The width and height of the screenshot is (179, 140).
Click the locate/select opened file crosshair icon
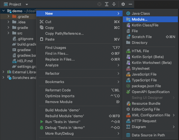tap(99, 4)
